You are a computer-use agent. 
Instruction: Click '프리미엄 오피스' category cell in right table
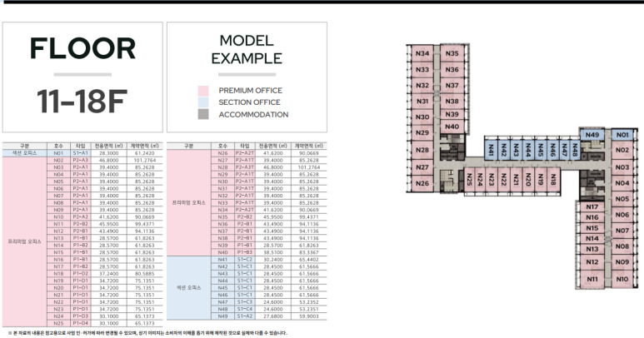[x=188, y=202]
